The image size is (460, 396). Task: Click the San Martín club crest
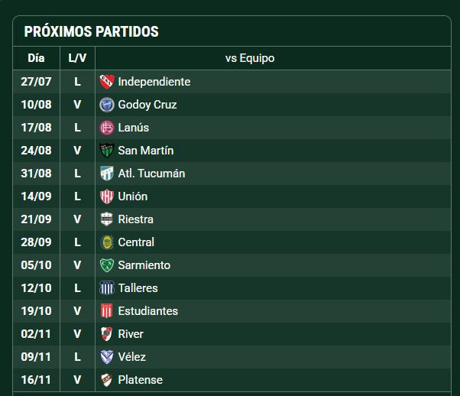point(107,151)
